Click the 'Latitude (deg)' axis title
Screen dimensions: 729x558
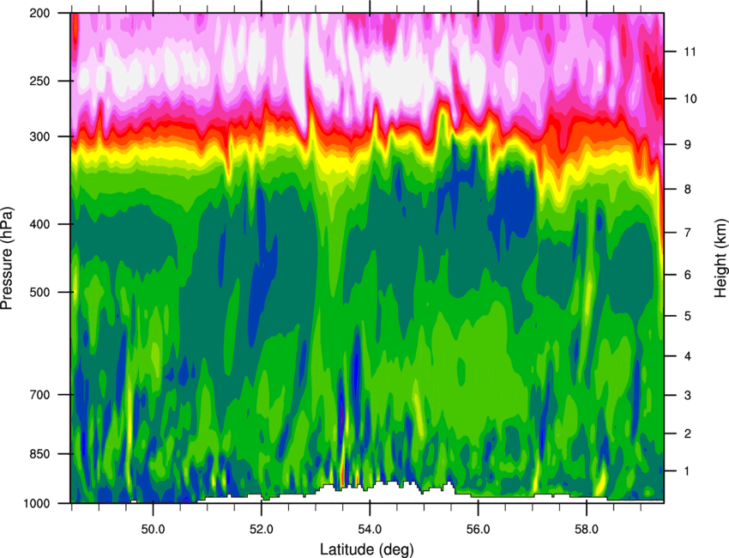(x=366, y=549)
